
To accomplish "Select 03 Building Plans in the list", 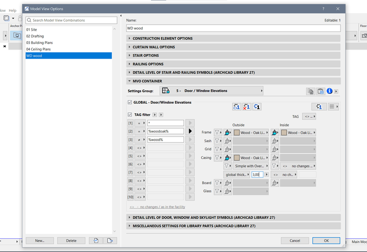I will 39,43.
